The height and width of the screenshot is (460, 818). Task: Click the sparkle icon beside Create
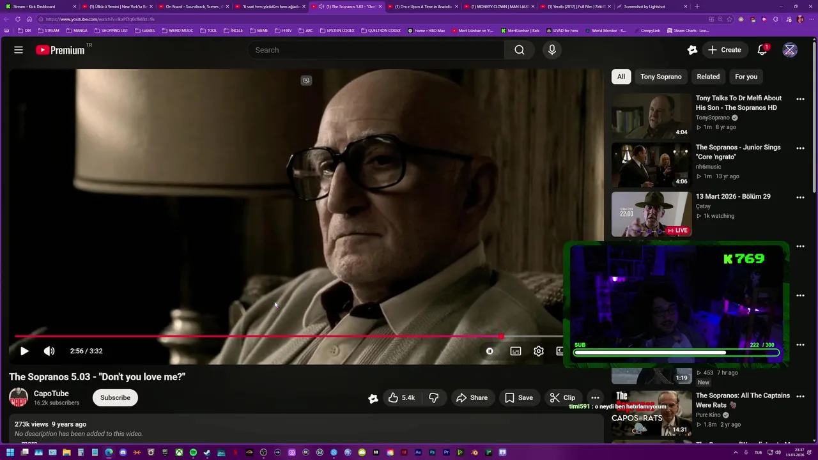(692, 50)
